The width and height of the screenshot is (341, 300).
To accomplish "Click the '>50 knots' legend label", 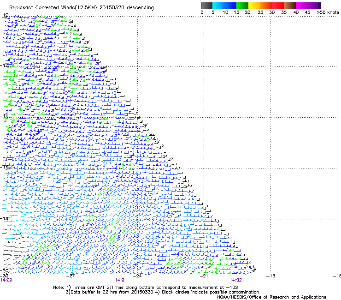I will click(328, 12).
